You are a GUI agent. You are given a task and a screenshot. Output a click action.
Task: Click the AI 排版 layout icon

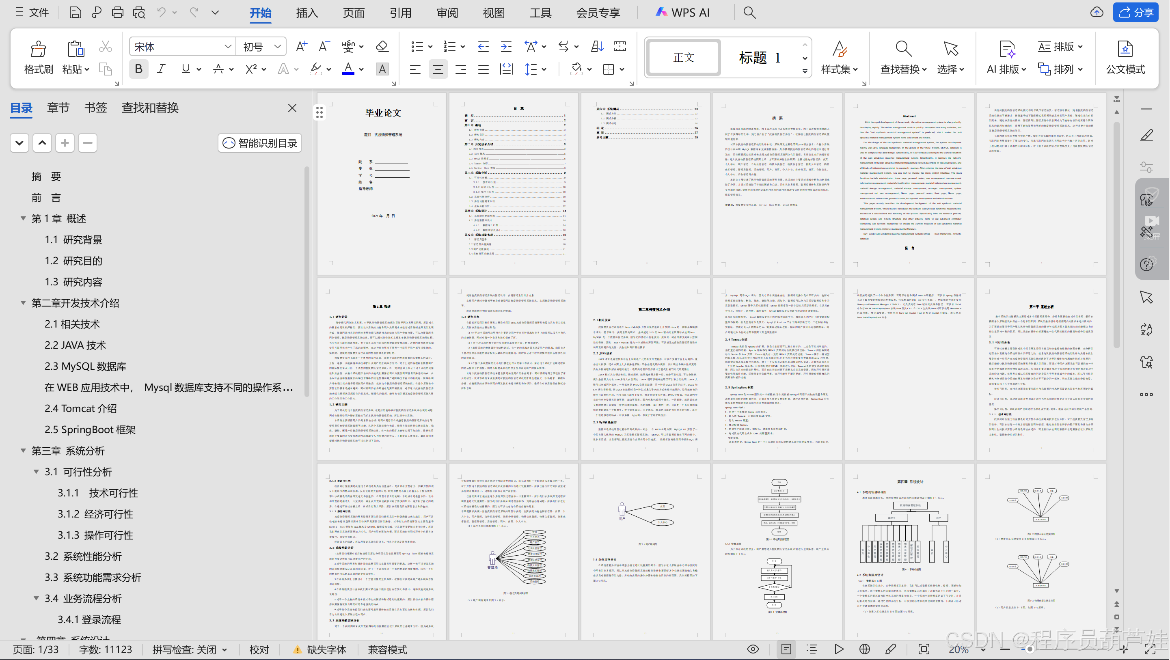click(1006, 49)
